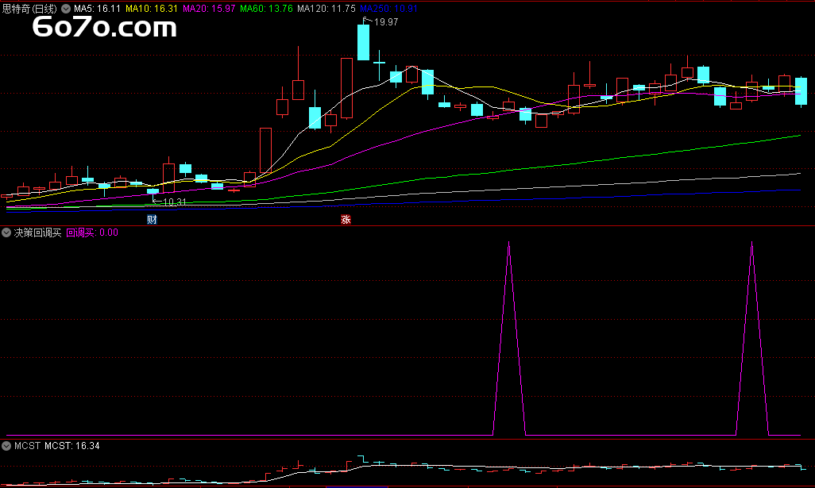Click the MA120: 11.75 legend value
The height and width of the screenshot is (488, 815).
pos(326,9)
